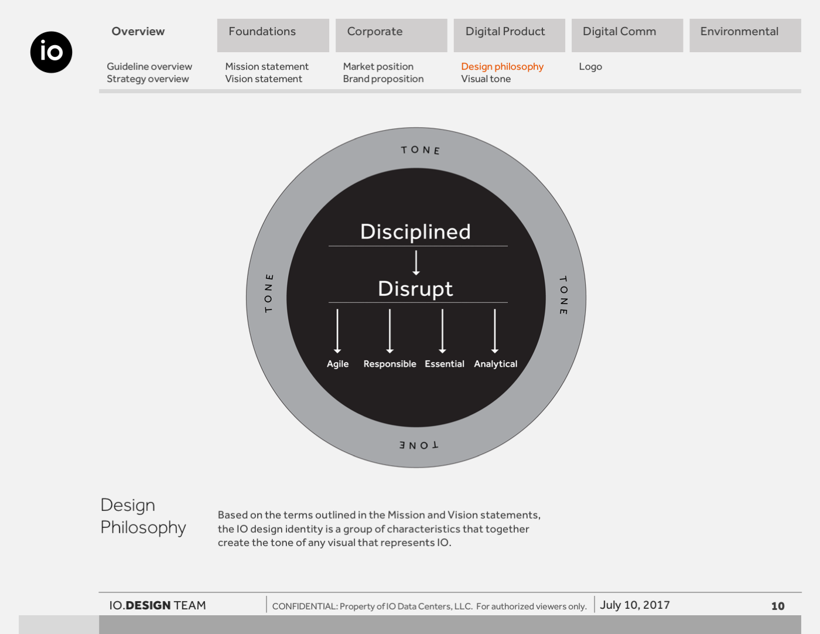Click the upside-down TONE label at ring bottom

(419, 445)
